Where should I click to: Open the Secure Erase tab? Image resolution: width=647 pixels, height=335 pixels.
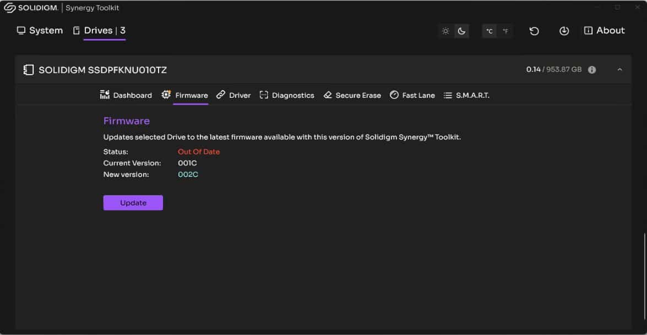(352, 95)
